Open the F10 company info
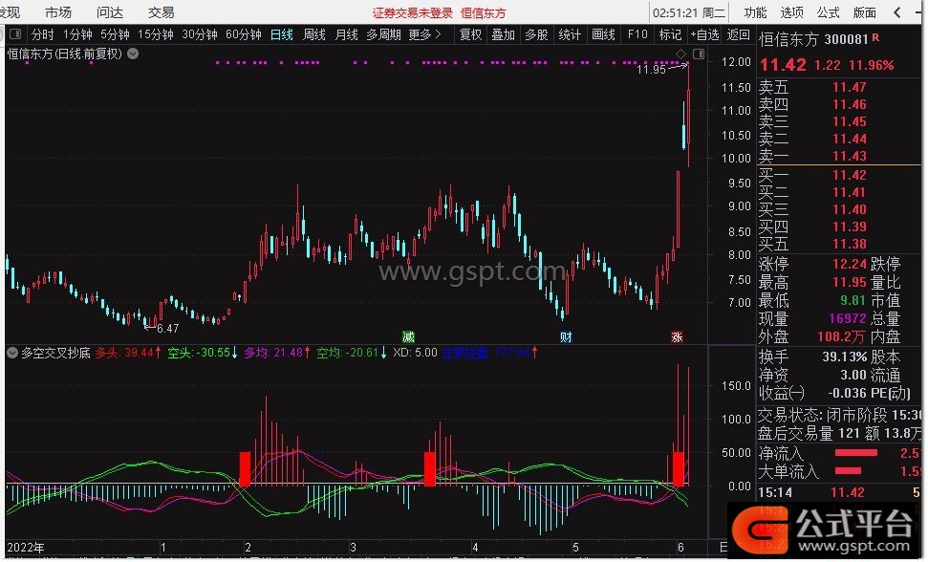This screenshot has width=928, height=562. (x=637, y=35)
